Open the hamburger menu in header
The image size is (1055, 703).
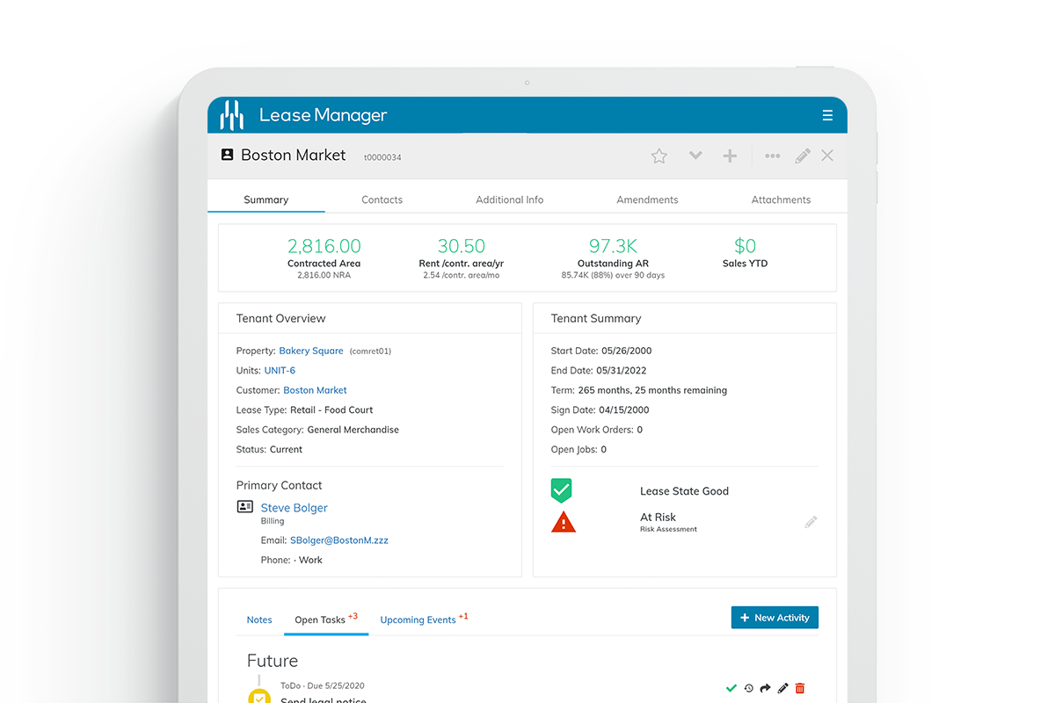tap(827, 115)
